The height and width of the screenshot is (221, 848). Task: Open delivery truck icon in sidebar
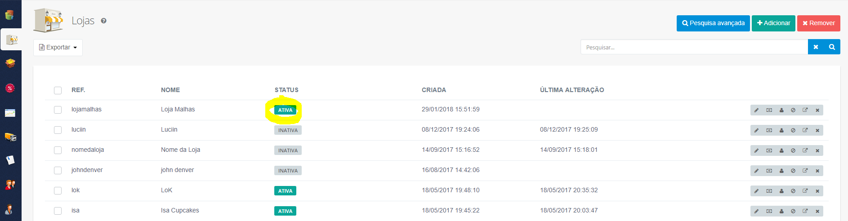(x=10, y=137)
